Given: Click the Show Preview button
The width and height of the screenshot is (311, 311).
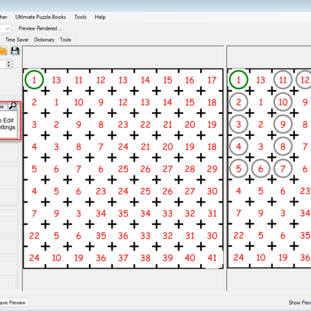Looking at the screenshot, I should [x=300, y=302].
